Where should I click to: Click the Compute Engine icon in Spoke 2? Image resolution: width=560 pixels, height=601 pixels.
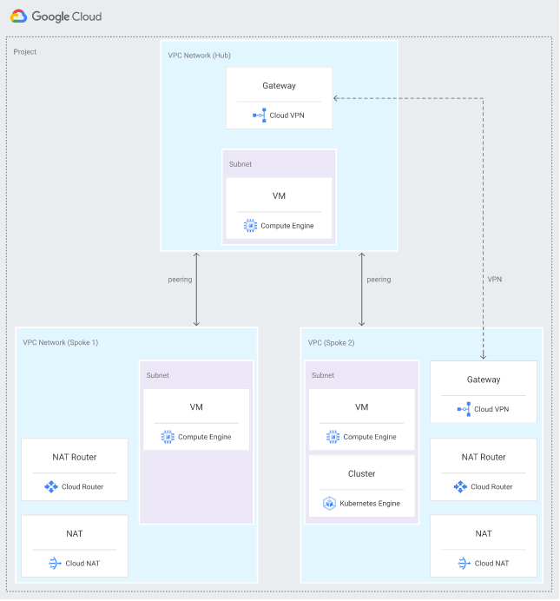[x=333, y=437]
